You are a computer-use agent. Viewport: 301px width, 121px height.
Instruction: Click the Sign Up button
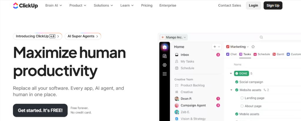click(x=273, y=6)
